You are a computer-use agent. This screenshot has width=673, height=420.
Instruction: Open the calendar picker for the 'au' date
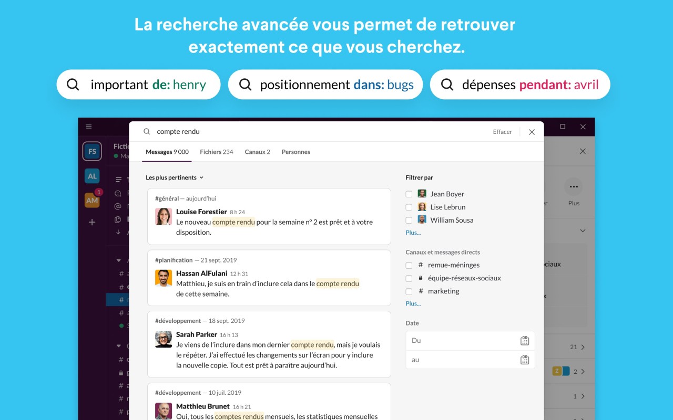[x=524, y=360]
